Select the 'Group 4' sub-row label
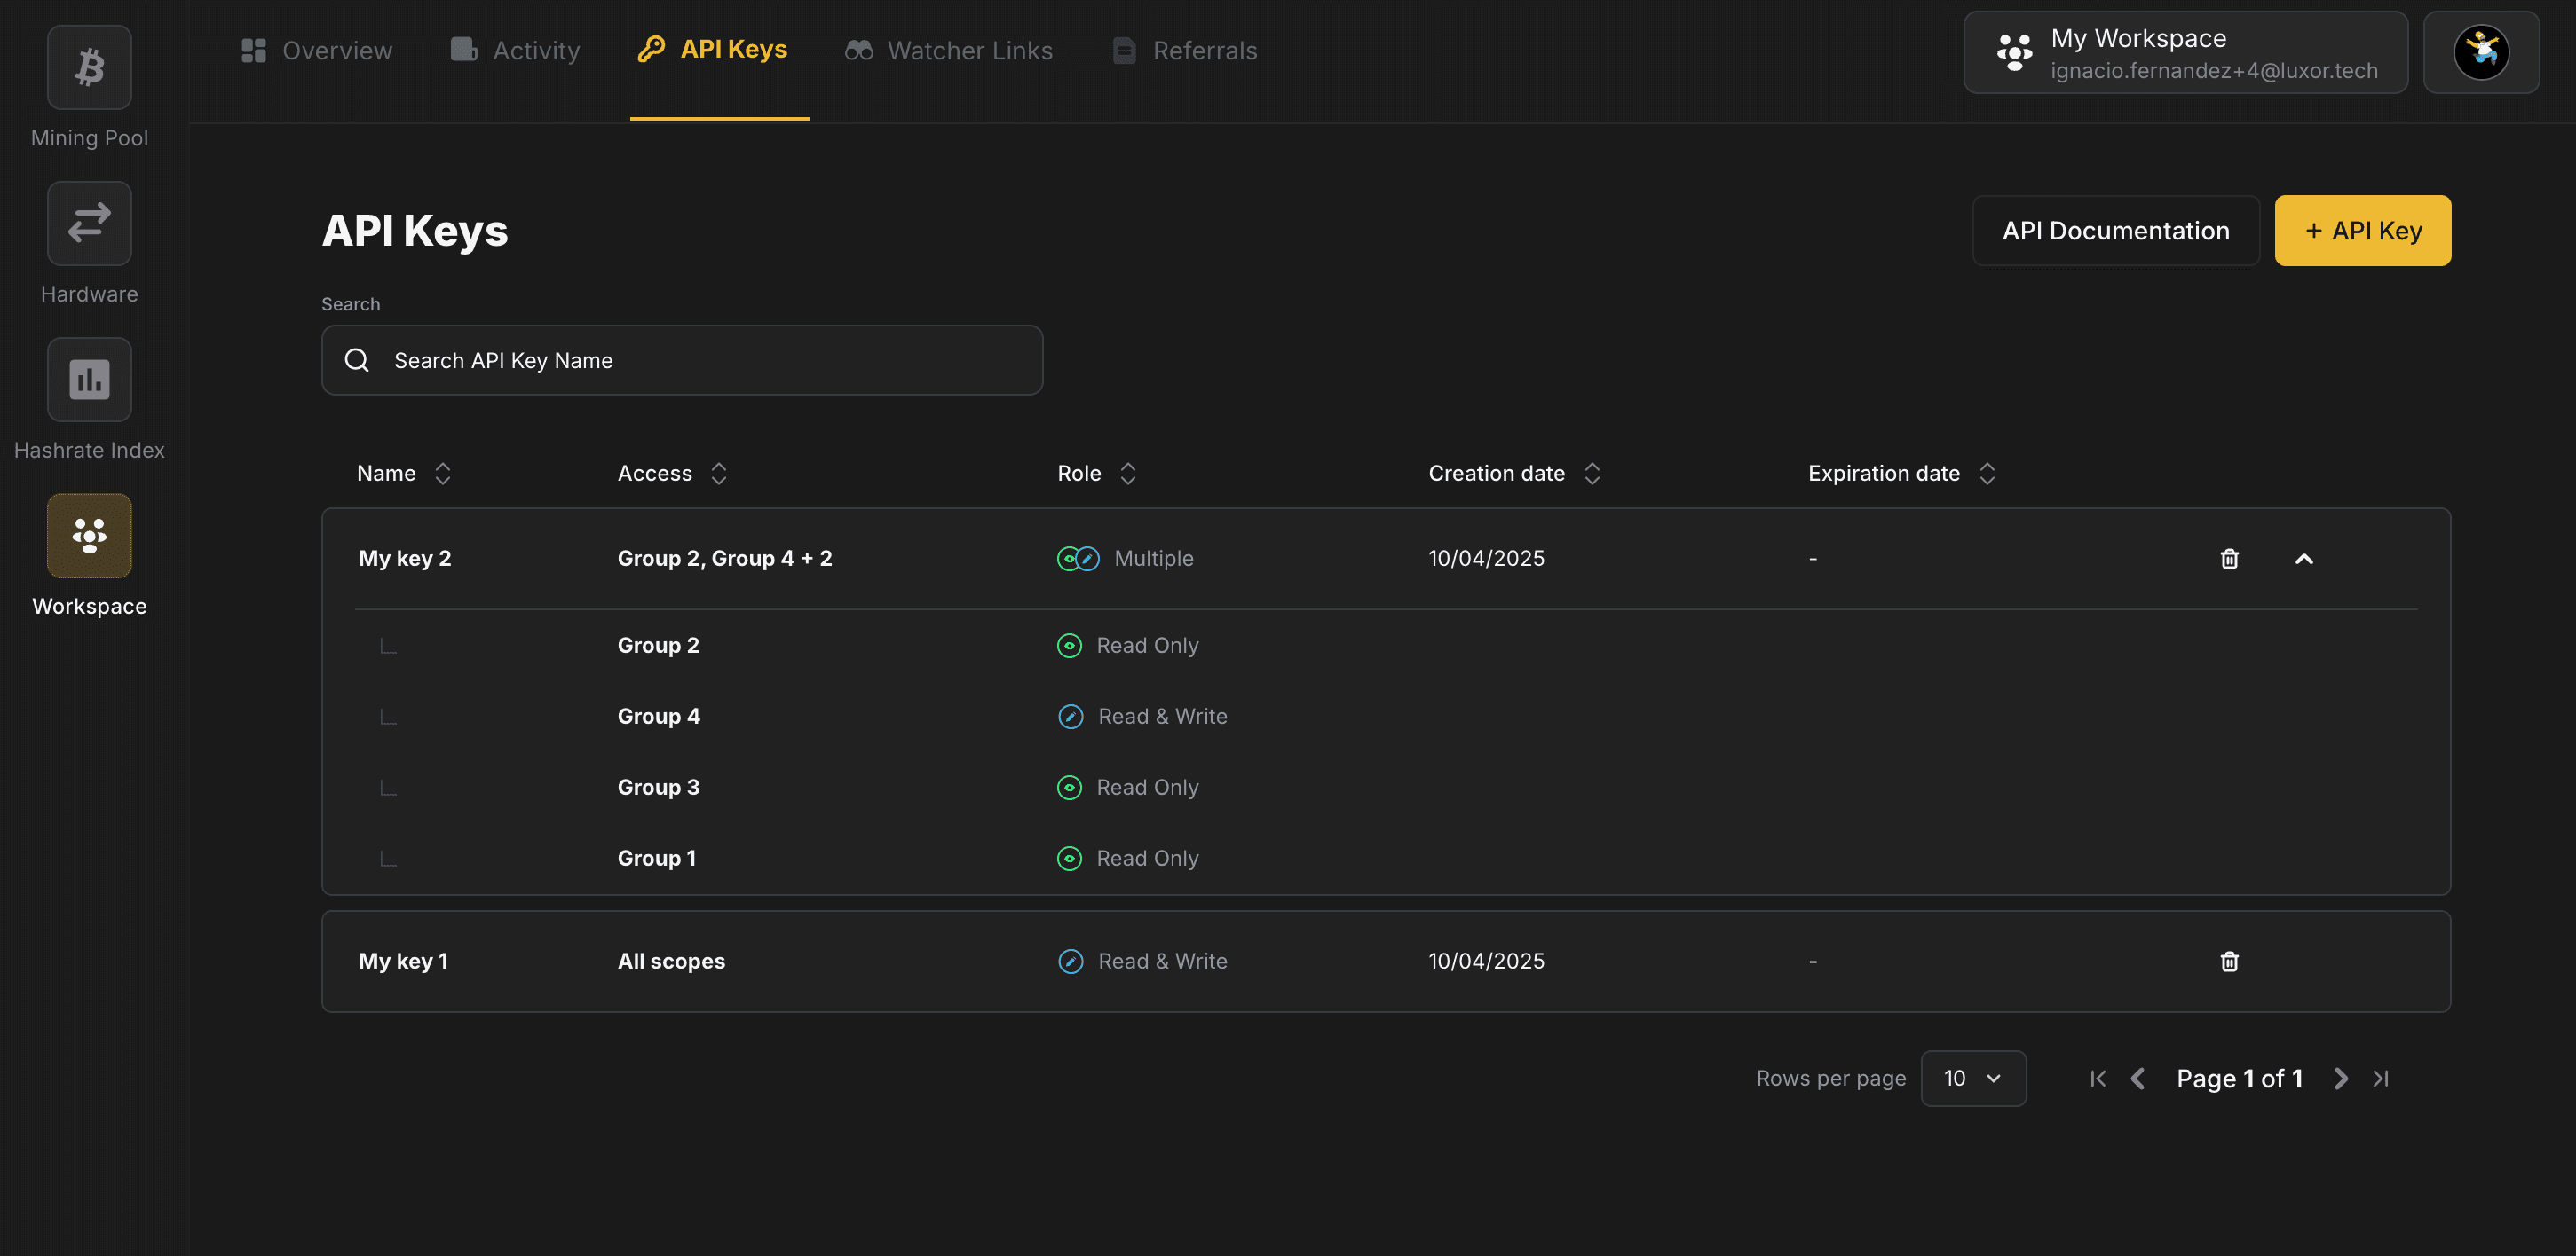 [x=658, y=717]
